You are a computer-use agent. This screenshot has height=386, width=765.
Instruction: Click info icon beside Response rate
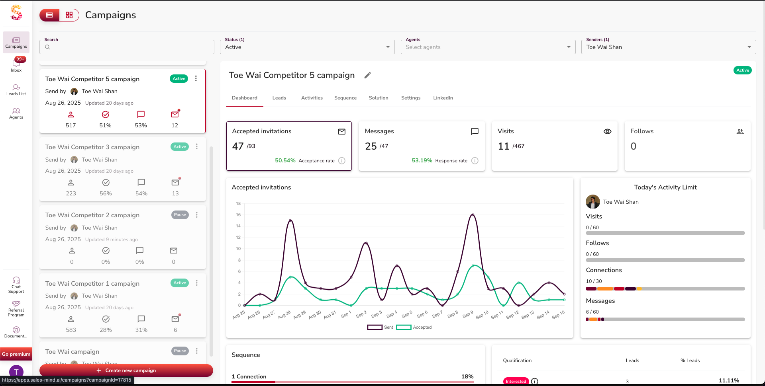coord(475,161)
